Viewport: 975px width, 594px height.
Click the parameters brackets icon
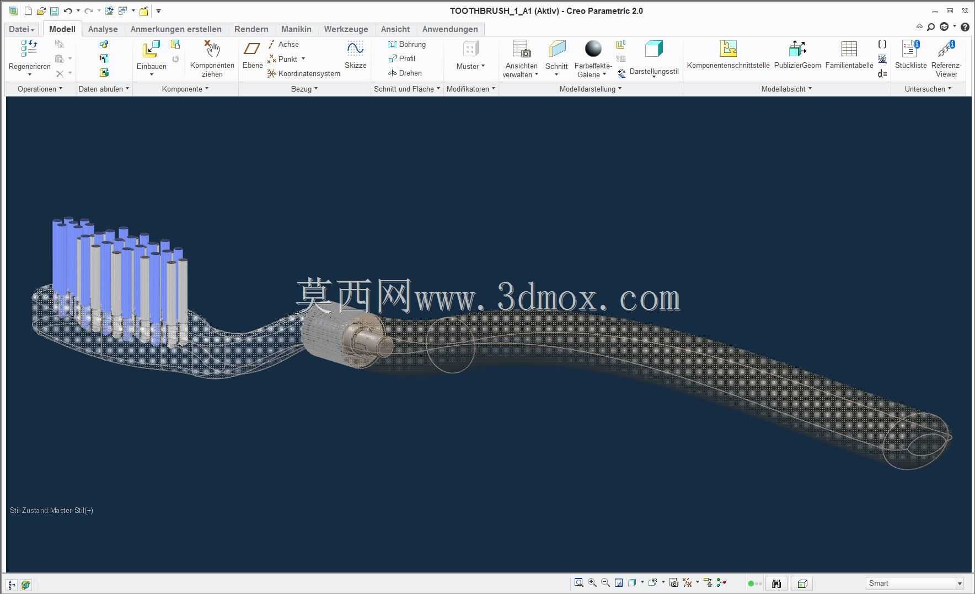coord(882,44)
